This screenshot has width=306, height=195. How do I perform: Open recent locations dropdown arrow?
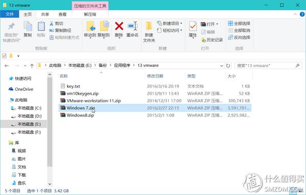tap(25, 66)
